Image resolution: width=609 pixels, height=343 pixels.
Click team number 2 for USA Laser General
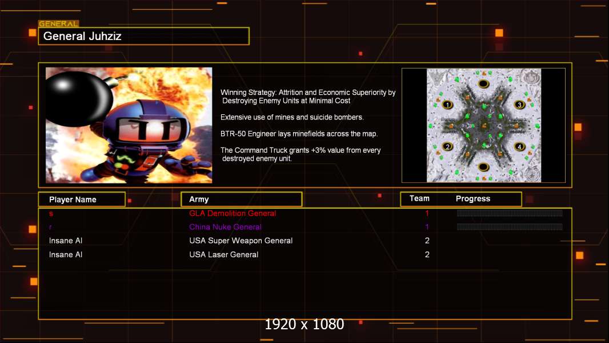click(x=427, y=254)
